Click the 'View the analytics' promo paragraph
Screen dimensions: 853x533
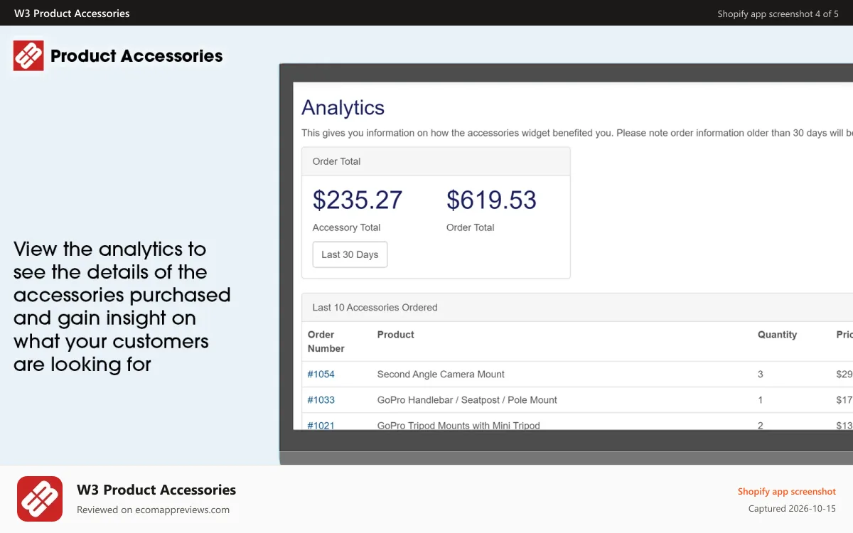[122, 306]
